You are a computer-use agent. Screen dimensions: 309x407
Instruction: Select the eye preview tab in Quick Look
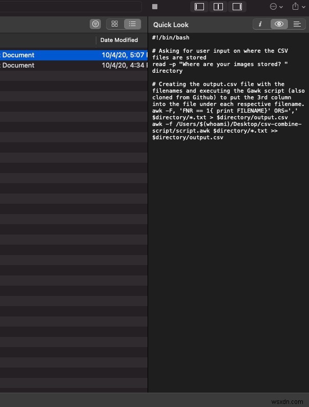(279, 24)
